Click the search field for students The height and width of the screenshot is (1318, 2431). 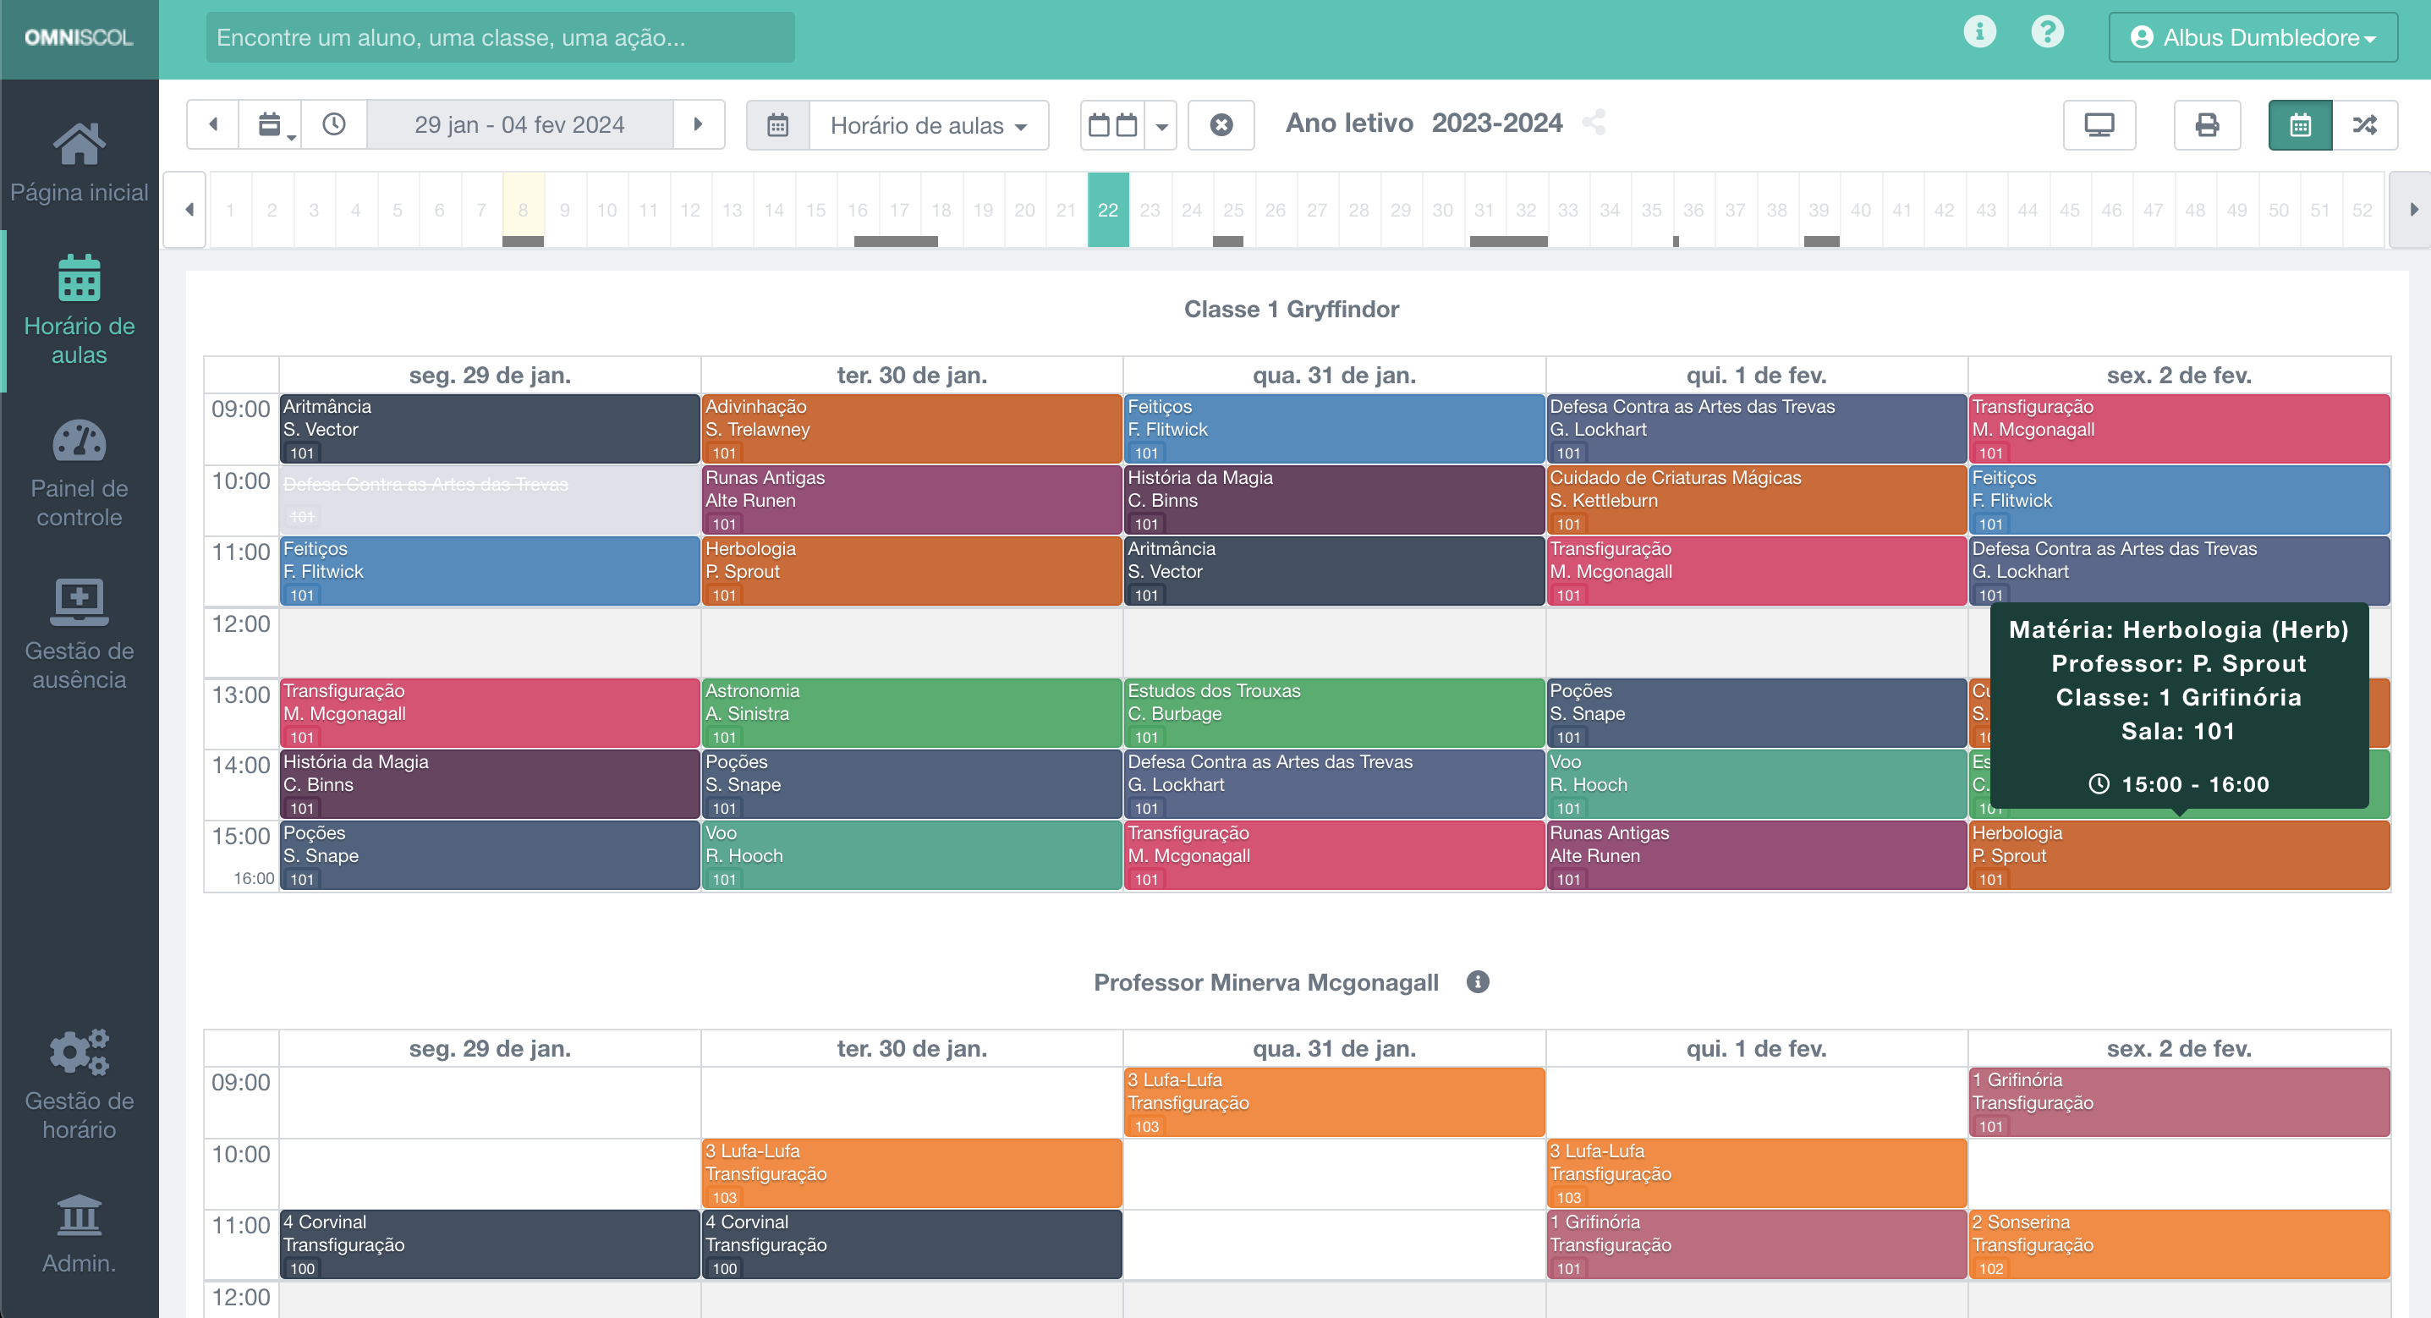point(500,38)
